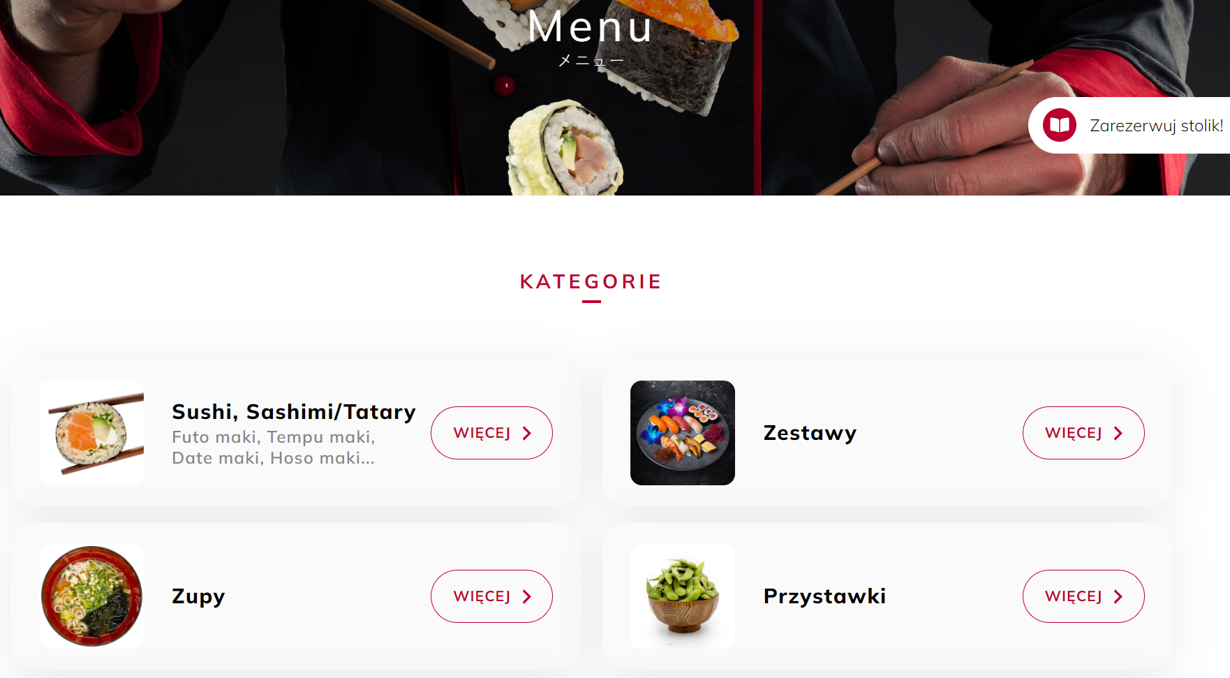This screenshot has width=1230, height=678.
Task: Click the chevron arrow in the Przystawki WIĘCEJ button
Action: click(x=1118, y=597)
